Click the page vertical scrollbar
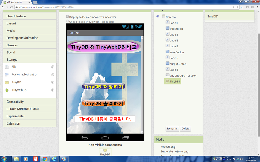This screenshot has width=260, height=162. click(259, 85)
